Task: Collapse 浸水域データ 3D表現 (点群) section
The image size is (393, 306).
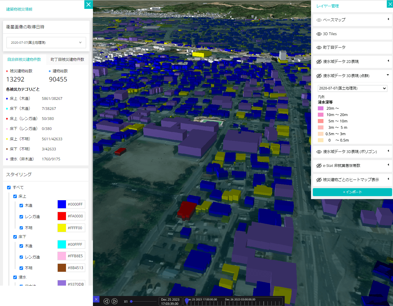Action: pos(388,75)
